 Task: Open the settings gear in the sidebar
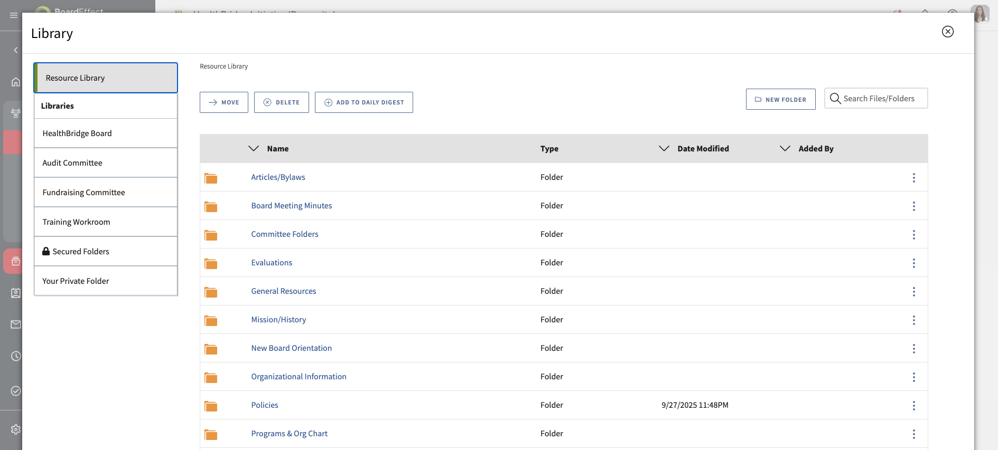[x=16, y=429]
